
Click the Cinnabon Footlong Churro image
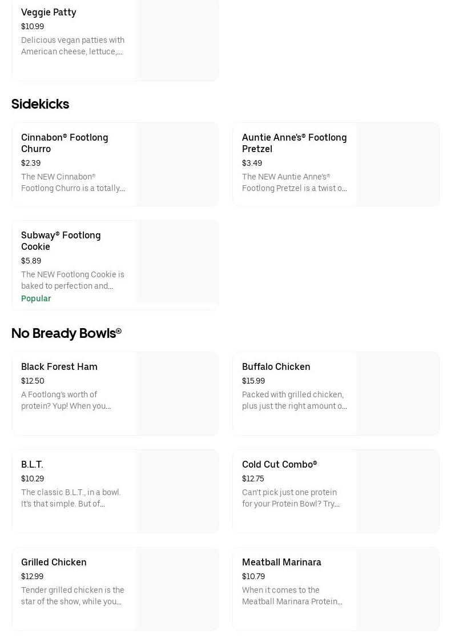(176, 164)
